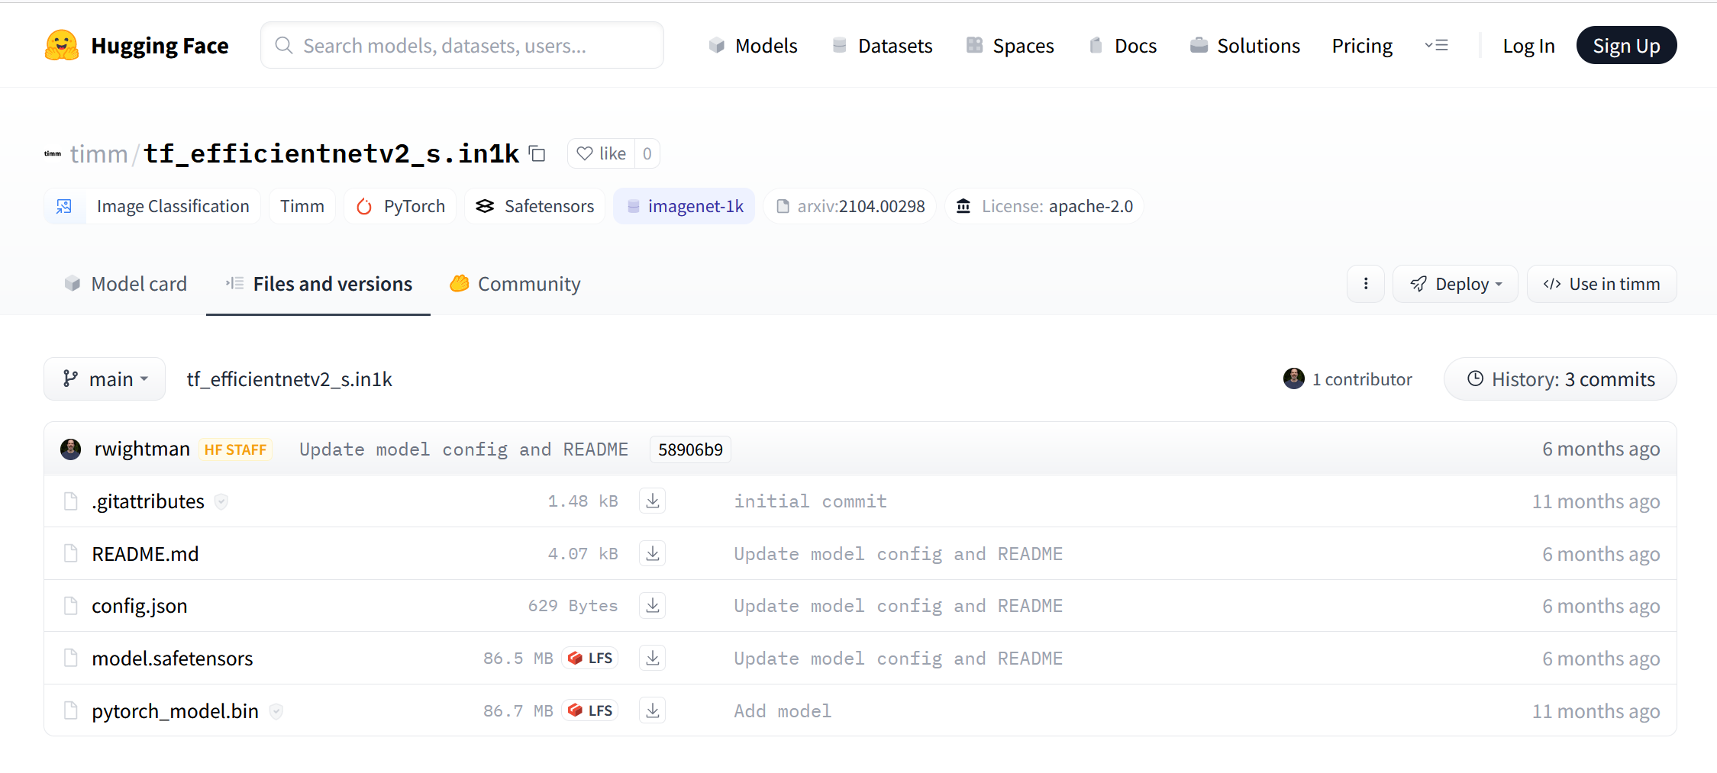
Task: Copy model name with the clipboard icon
Action: pos(537,154)
